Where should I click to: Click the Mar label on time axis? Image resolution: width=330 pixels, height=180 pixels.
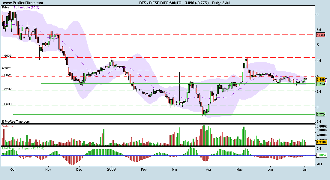(175, 169)
